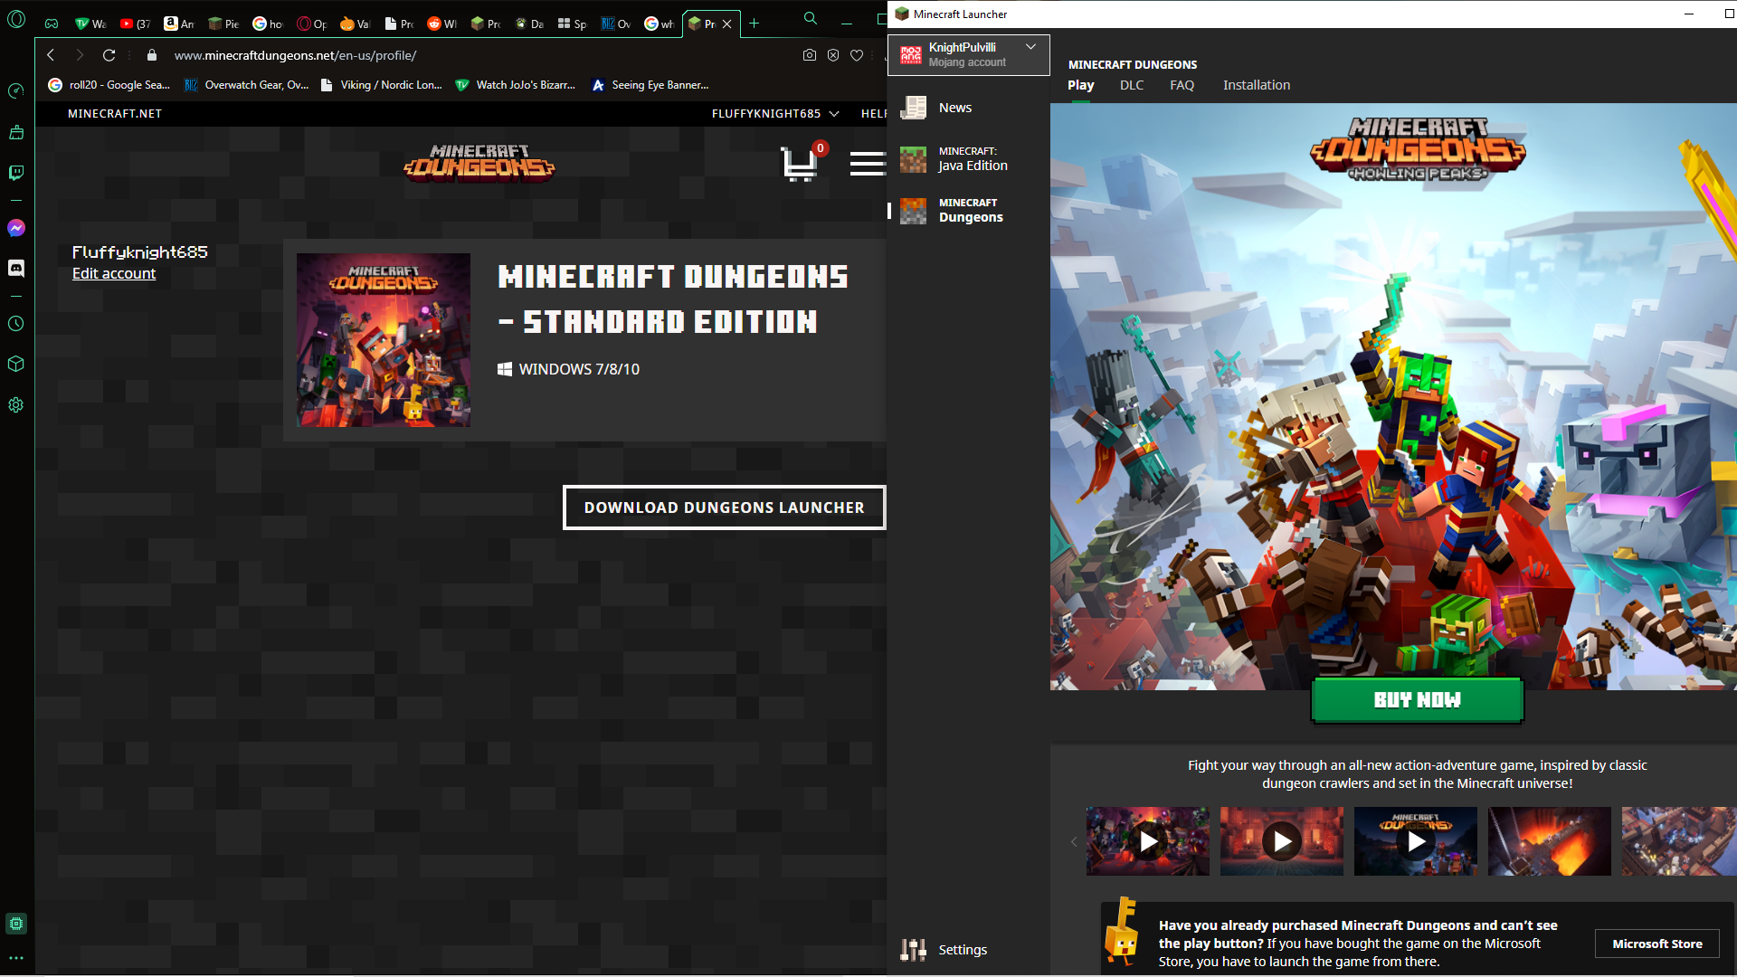Expand KnightPulvilli account dropdown
This screenshot has height=977, width=1737.
point(1030,47)
